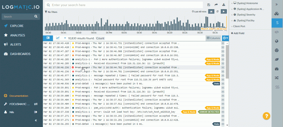
Task: Download results with the export icon
Action: point(223,5)
